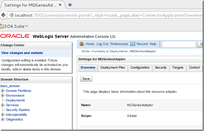Expand the Services tree node
The height and width of the screenshot is (131, 204).
3,105
